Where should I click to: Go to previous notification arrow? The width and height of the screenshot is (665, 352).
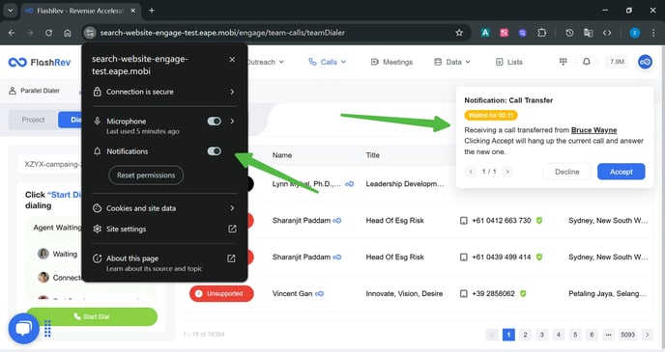(471, 172)
